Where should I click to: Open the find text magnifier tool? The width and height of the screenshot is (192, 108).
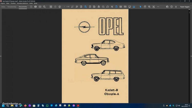coord(44,7)
